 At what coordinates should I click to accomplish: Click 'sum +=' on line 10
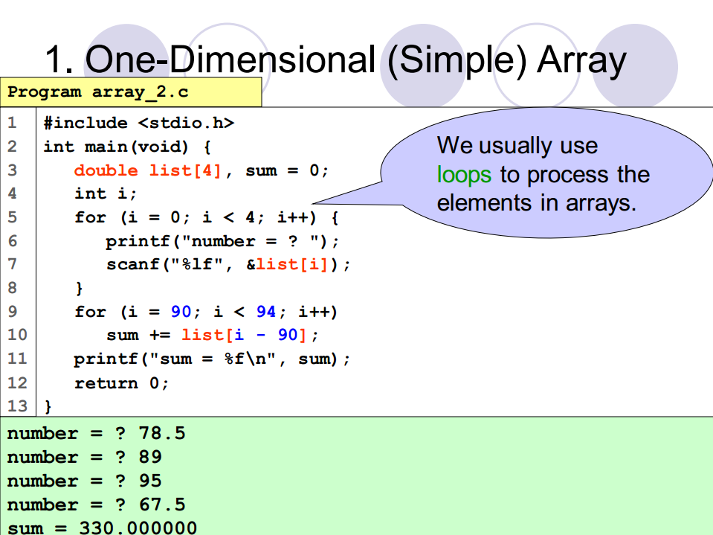138,336
